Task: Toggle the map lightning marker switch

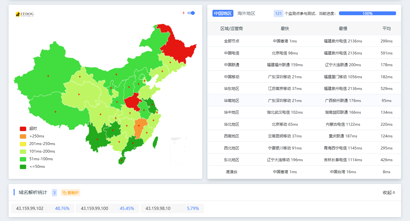Action: [191, 13]
